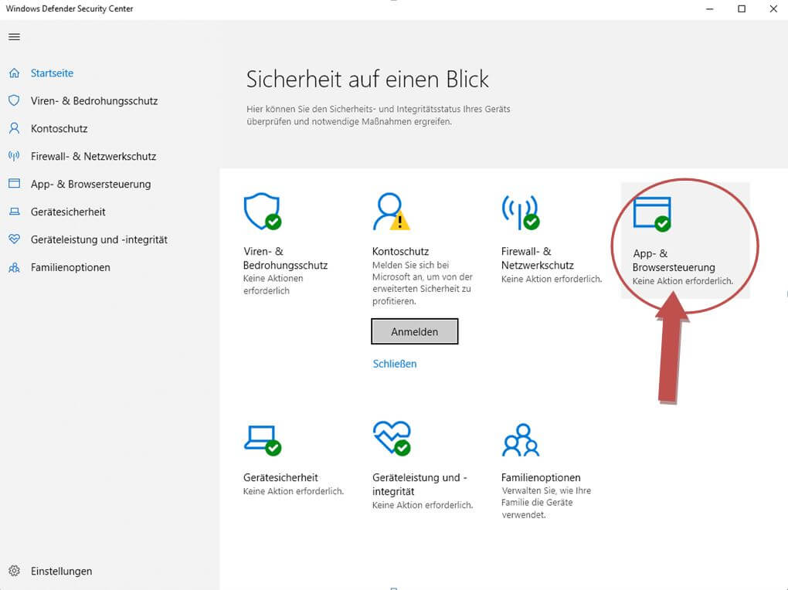The width and height of the screenshot is (788, 590).
Task: Maximize the Windows Defender Security Center window
Action: pos(742,8)
